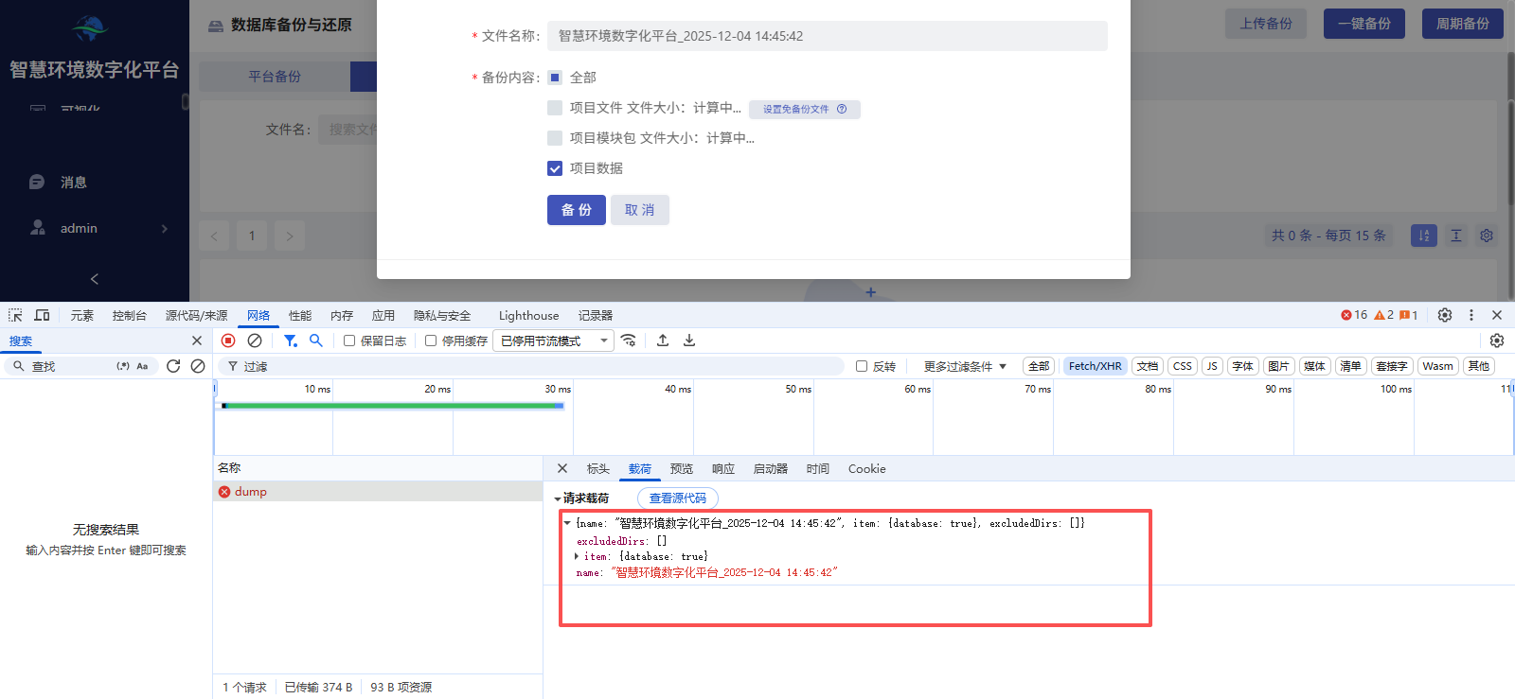
Task: Toggle the device toolbar icon
Action: [x=43, y=315]
